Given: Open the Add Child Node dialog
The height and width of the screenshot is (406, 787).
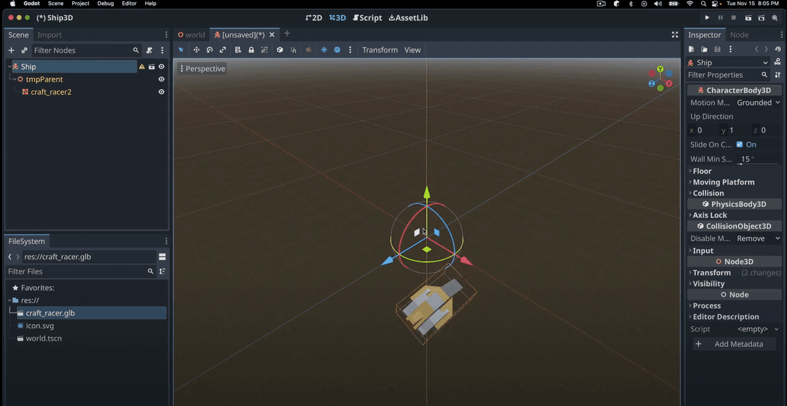Looking at the screenshot, I should coord(11,50).
